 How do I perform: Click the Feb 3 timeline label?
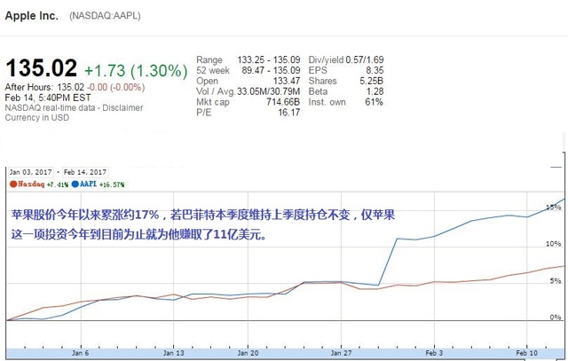[x=434, y=353]
